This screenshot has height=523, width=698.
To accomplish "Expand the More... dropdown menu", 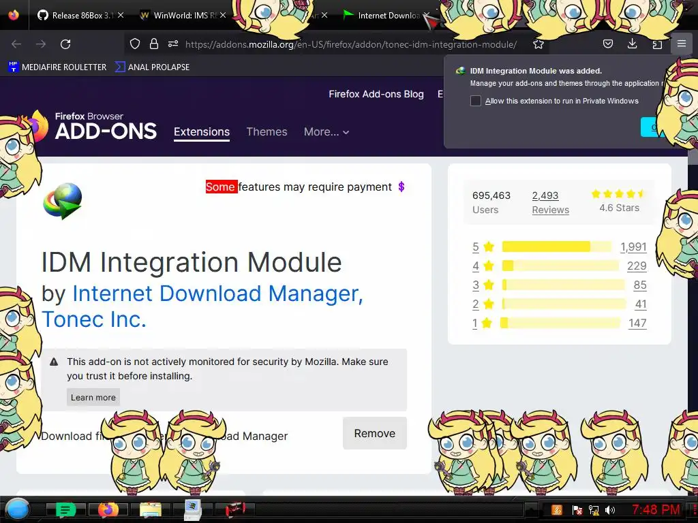I will pyautogui.click(x=327, y=131).
